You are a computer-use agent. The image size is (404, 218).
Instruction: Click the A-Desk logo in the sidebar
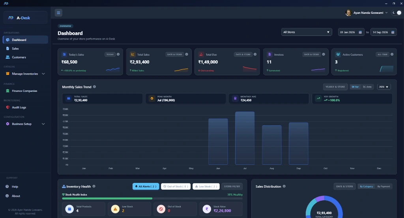11,18
